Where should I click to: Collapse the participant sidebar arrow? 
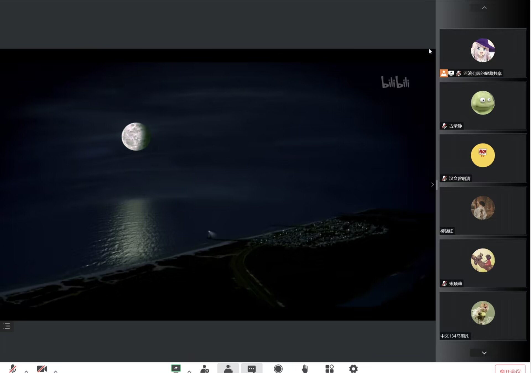[x=433, y=184]
